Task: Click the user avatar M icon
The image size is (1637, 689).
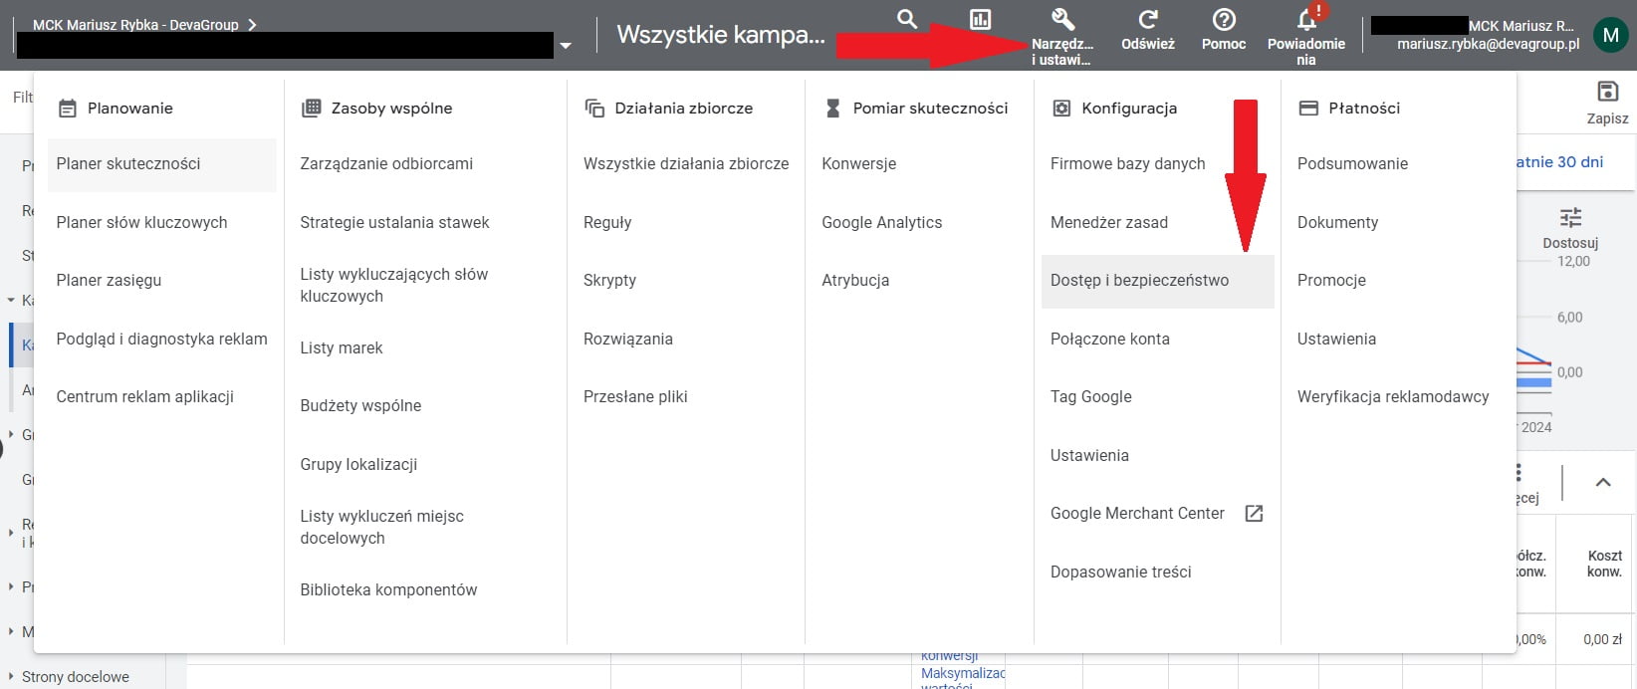Action: coord(1610,35)
